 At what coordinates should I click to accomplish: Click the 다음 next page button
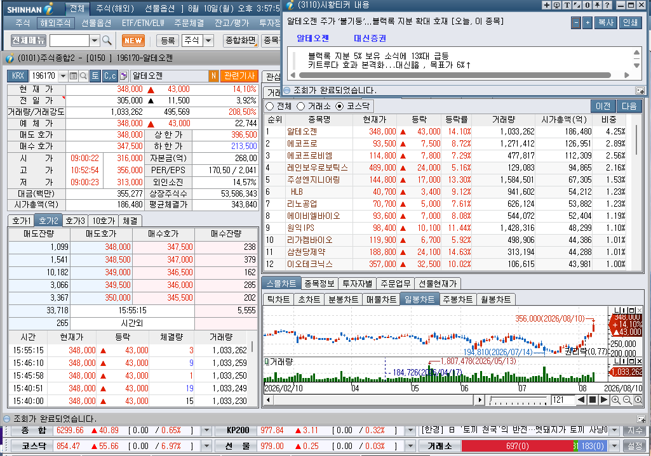(x=629, y=106)
